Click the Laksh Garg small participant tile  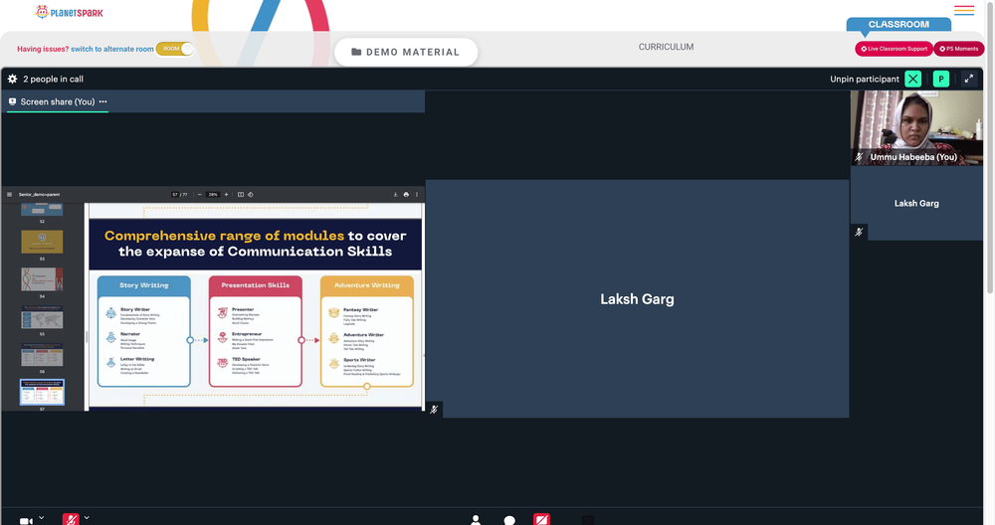[x=916, y=203]
